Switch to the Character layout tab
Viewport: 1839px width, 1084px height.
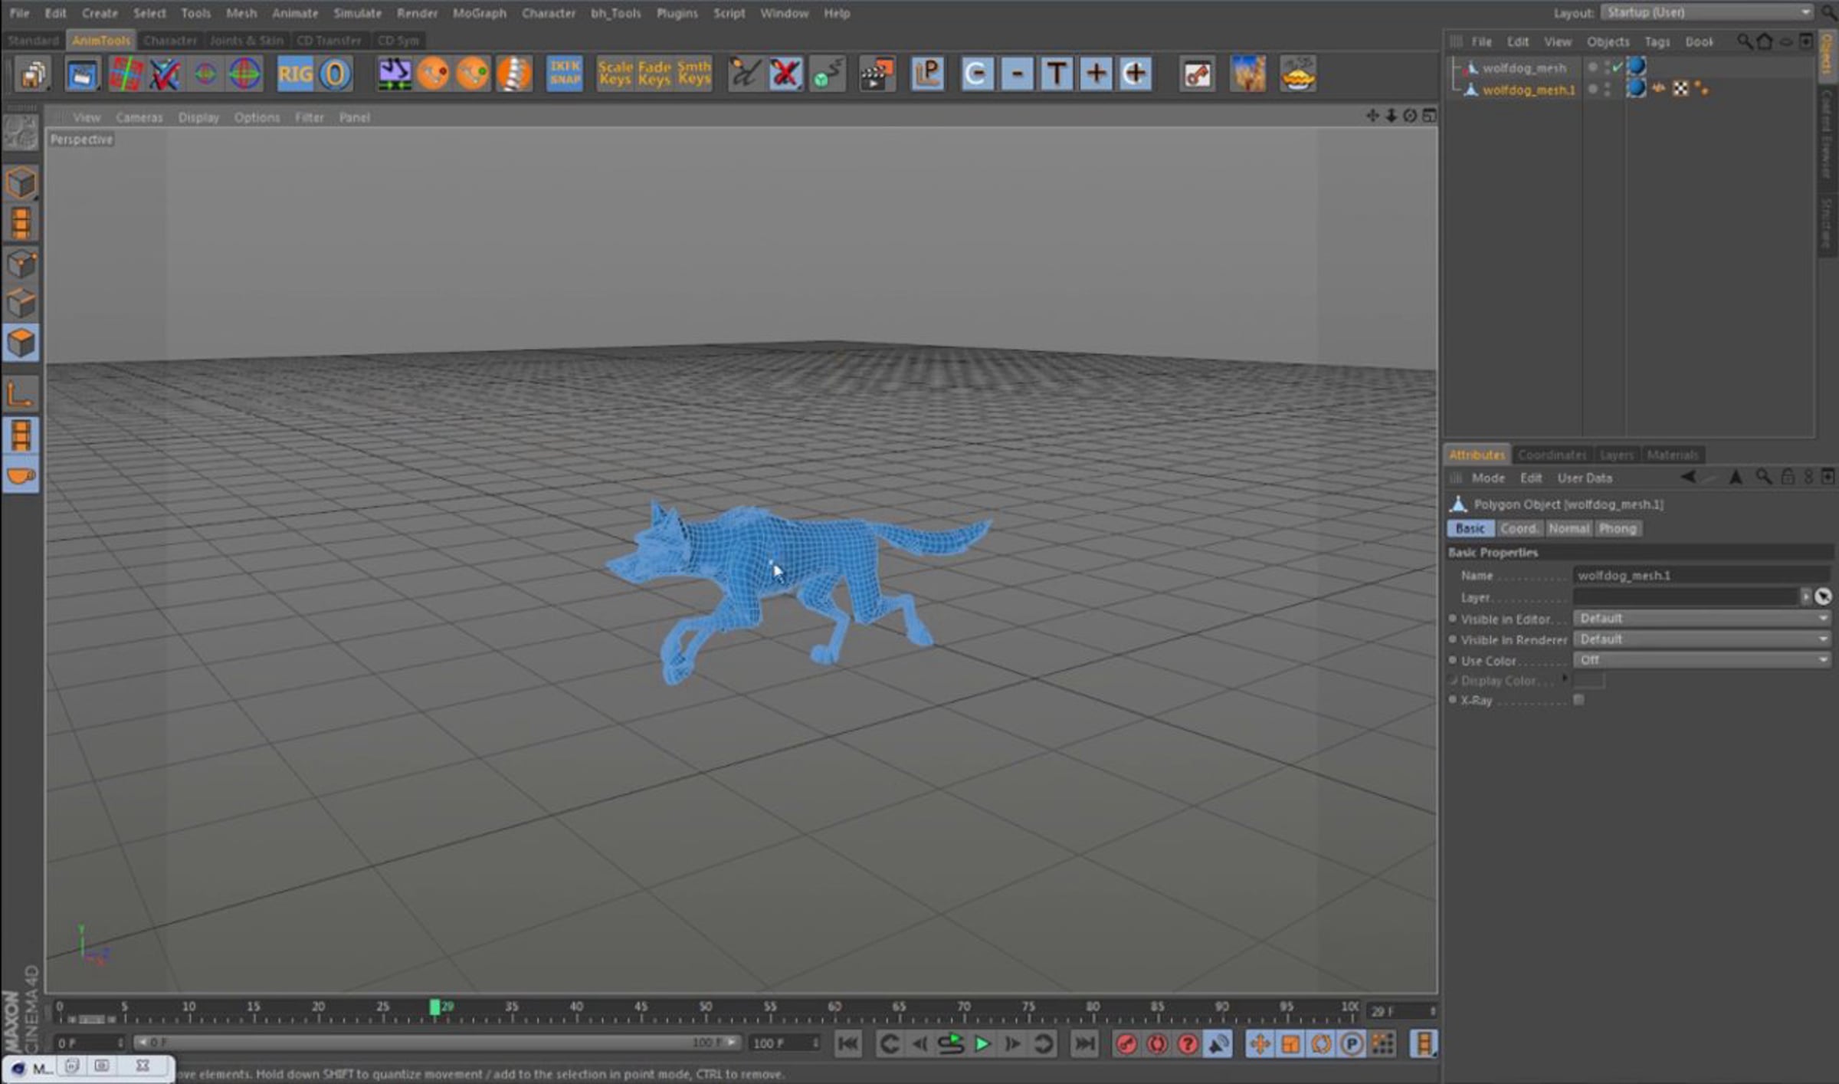tap(169, 40)
